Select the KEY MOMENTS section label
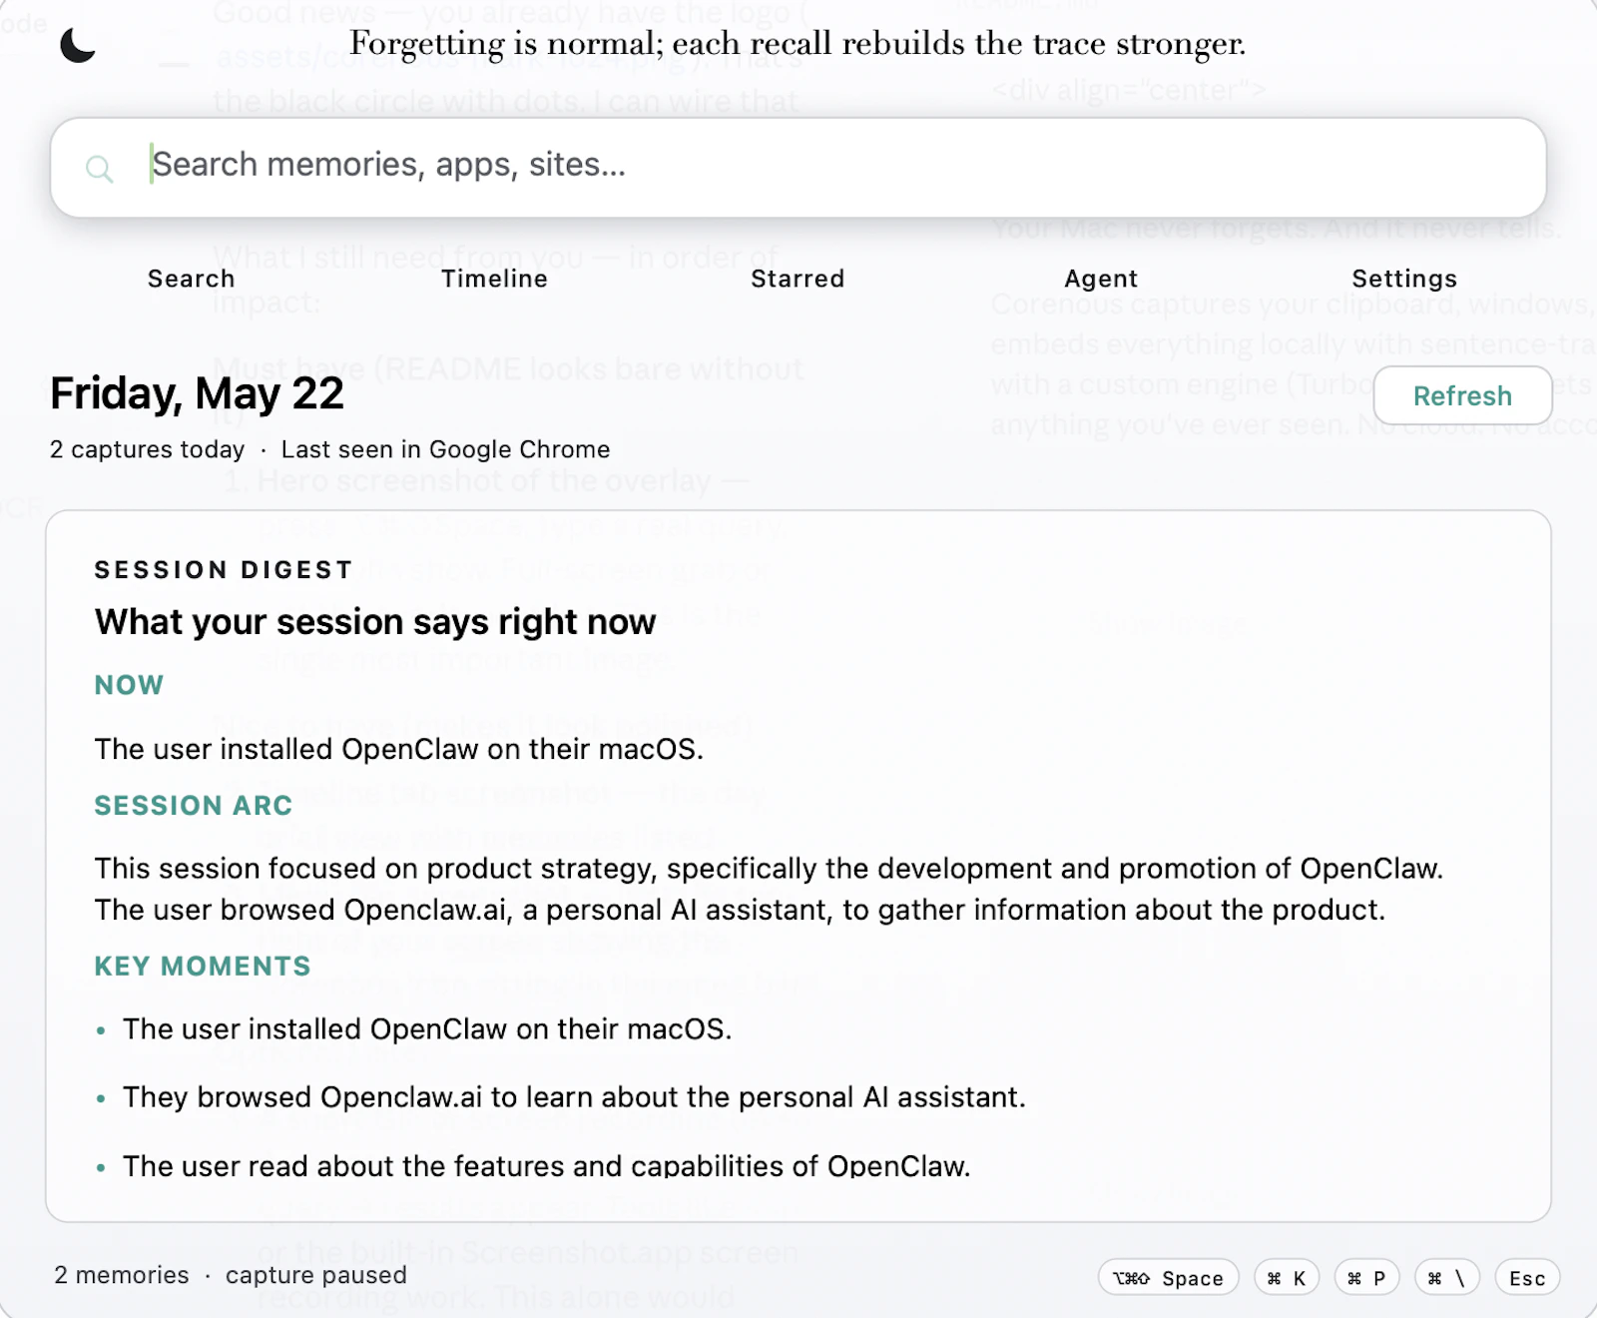Viewport: 1597px width, 1318px height. 203,967
